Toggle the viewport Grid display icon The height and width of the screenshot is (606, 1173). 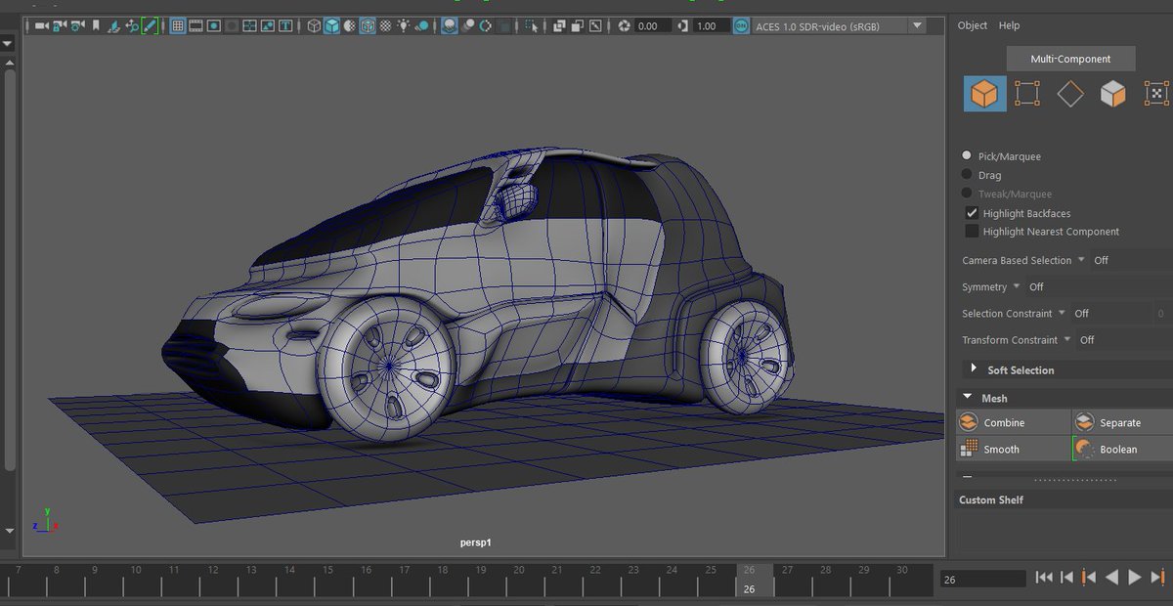pyautogui.click(x=177, y=26)
